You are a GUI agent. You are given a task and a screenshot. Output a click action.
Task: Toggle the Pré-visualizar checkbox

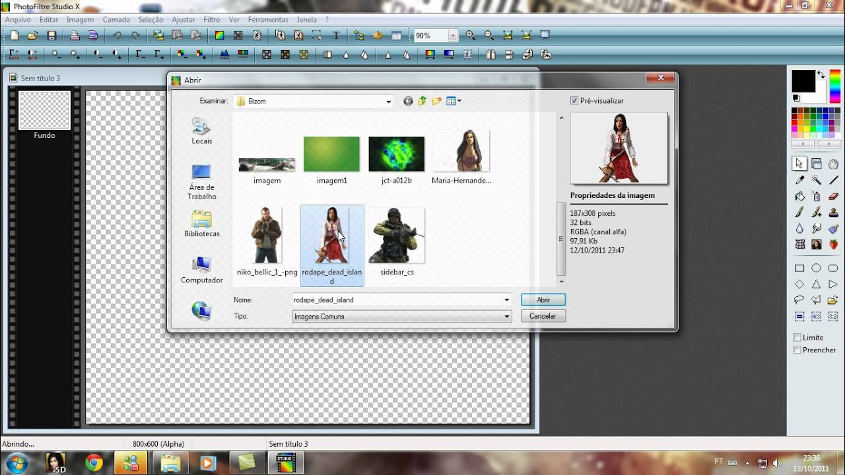coord(574,100)
